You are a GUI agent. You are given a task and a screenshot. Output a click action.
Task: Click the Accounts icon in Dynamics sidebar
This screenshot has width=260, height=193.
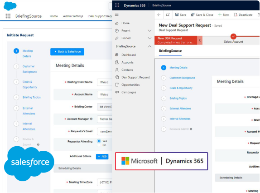(117, 62)
